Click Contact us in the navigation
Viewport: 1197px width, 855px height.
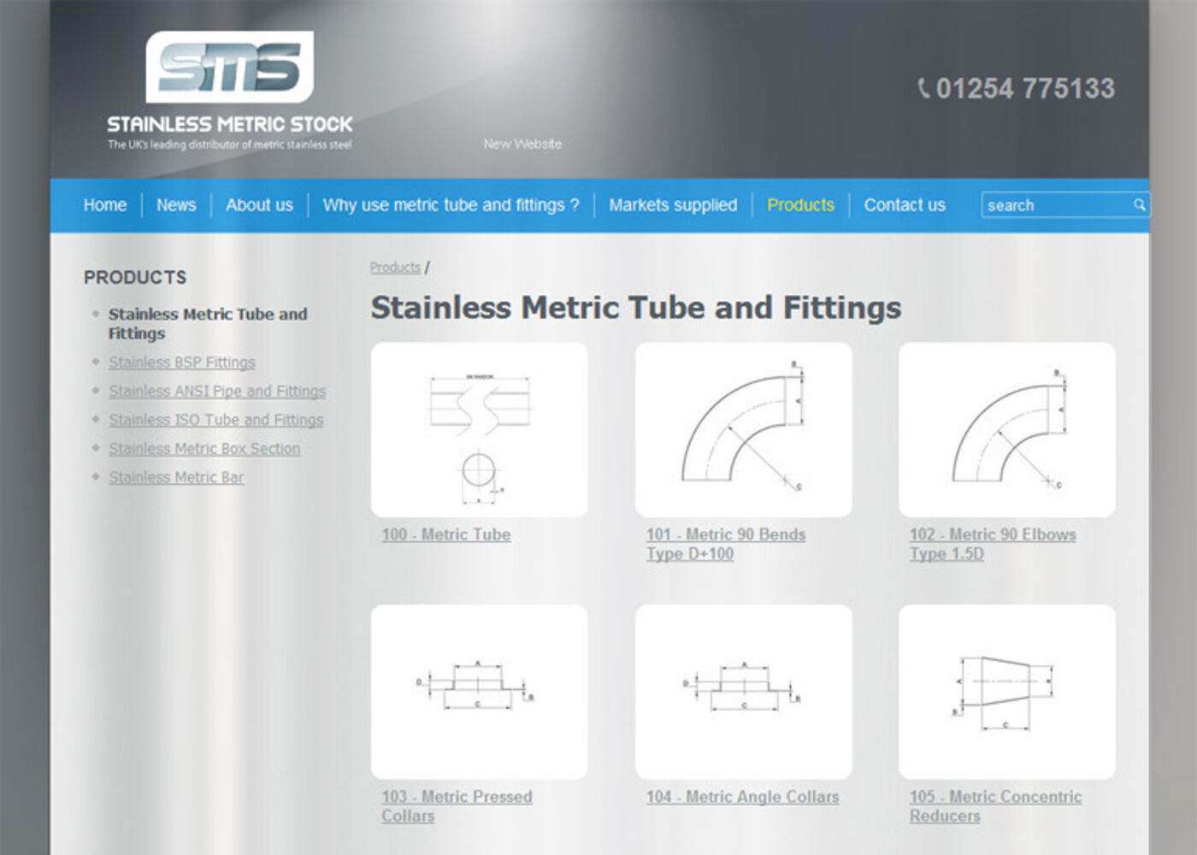pos(905,205)
